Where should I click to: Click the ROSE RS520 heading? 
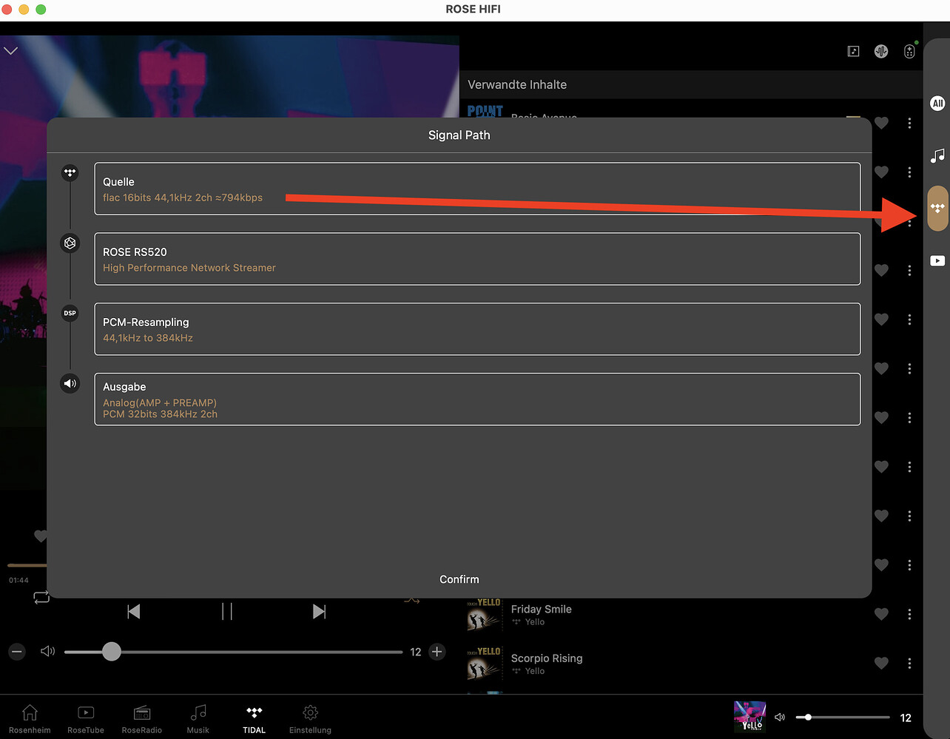[x=135, y=252]
